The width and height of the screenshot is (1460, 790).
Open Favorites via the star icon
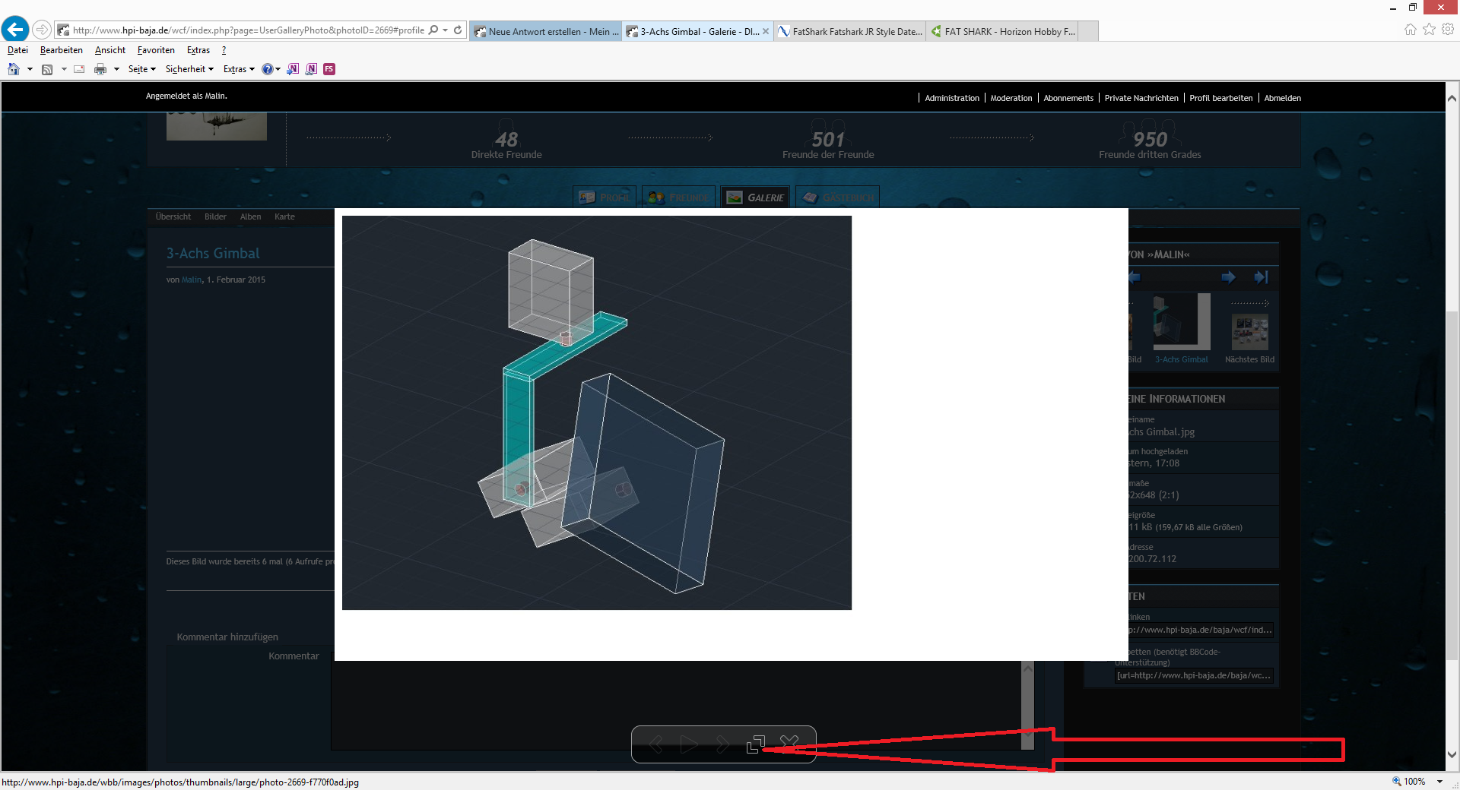[x=1430, y=30]
